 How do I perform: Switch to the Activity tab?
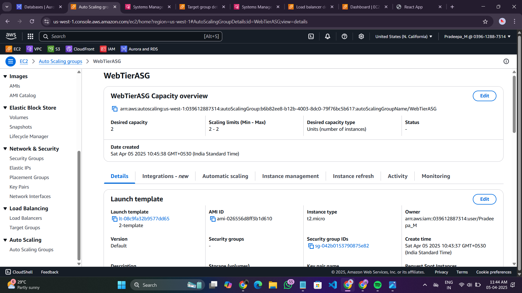point(397,176)
